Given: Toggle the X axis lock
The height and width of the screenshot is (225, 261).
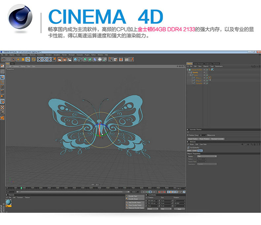Looking at the screenshot, I should (x=39, y=59).
